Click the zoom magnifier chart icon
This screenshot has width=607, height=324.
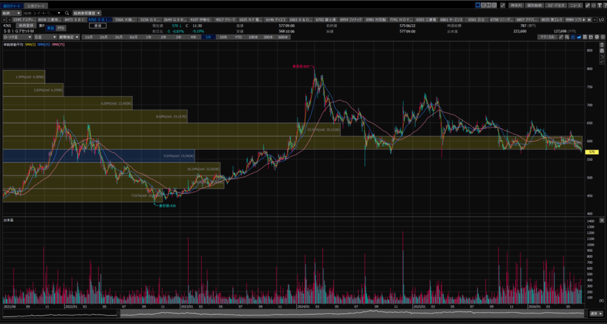coord(567,37)
